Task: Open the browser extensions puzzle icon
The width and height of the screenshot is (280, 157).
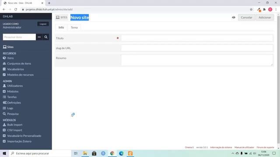Action: [264, 10]
